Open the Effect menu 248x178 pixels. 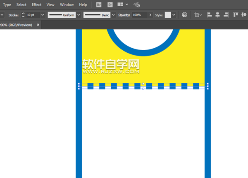click(36, 5)
